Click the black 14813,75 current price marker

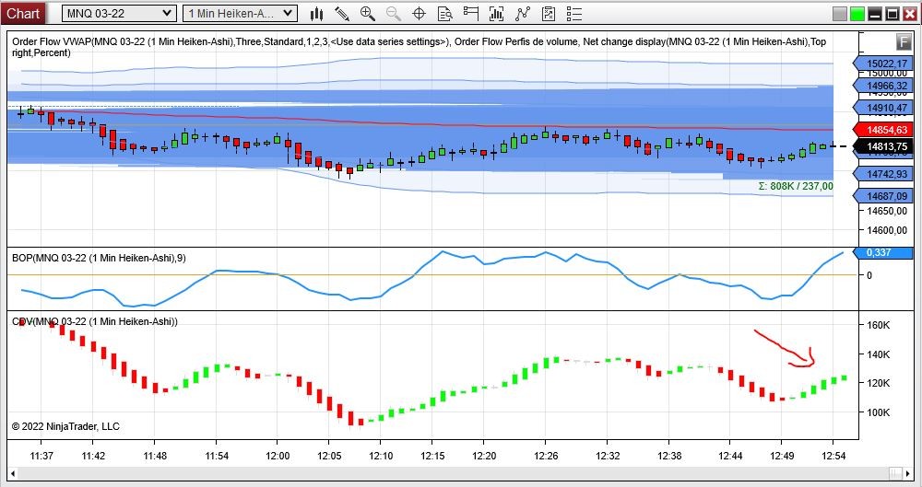tap(883, 146)
